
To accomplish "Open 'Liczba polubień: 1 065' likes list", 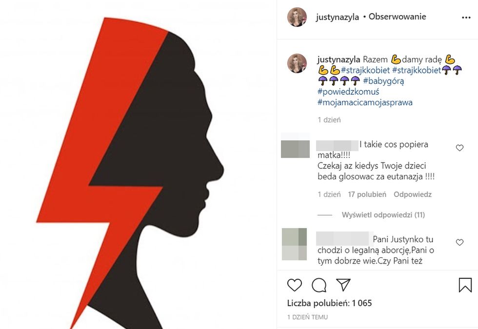I will pos(330,303).
